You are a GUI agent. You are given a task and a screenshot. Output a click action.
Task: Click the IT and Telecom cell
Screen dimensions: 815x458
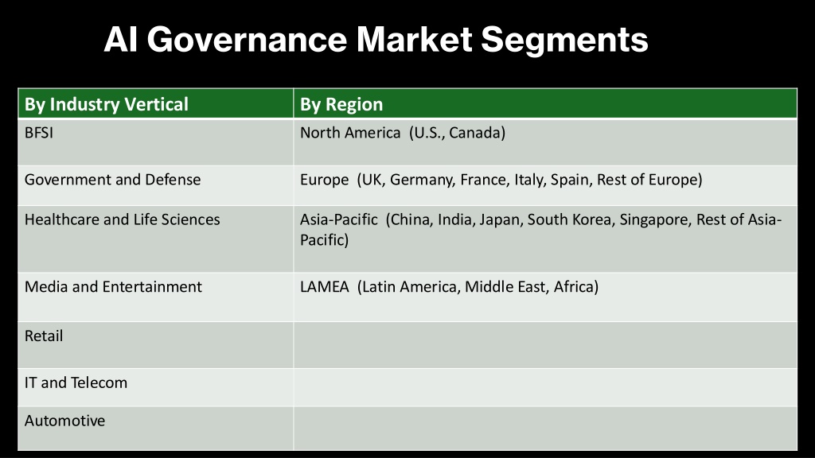[x=156, y=387]
